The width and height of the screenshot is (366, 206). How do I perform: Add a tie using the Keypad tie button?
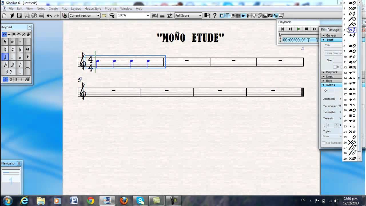pyautogui.click(x=27, y=68)
